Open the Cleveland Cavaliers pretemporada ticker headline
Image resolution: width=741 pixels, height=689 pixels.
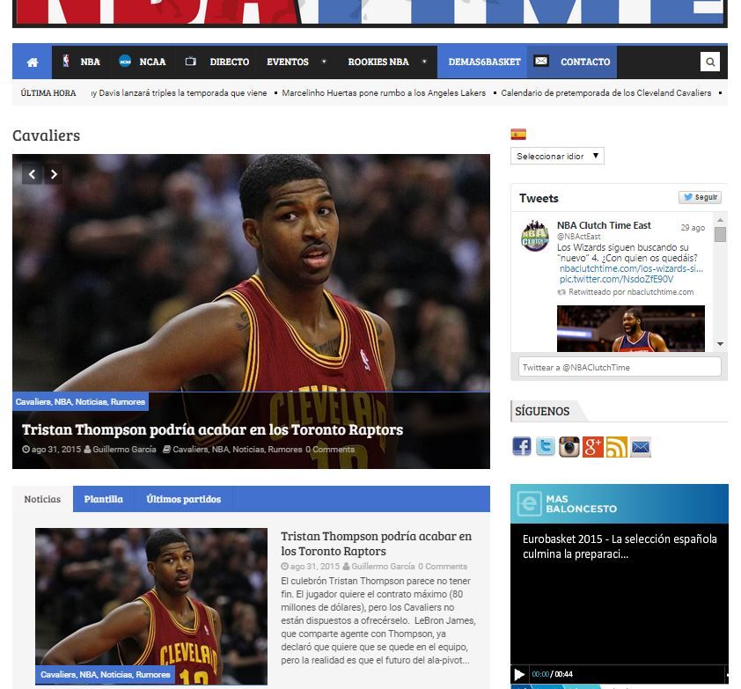pyautogui.click(x=605, y=93)
